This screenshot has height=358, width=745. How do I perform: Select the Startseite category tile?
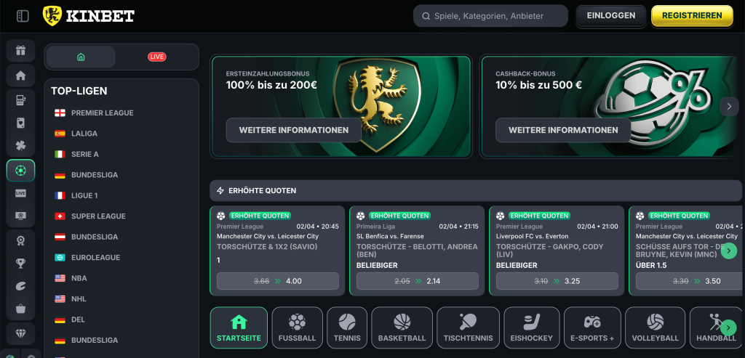[239, 328]
